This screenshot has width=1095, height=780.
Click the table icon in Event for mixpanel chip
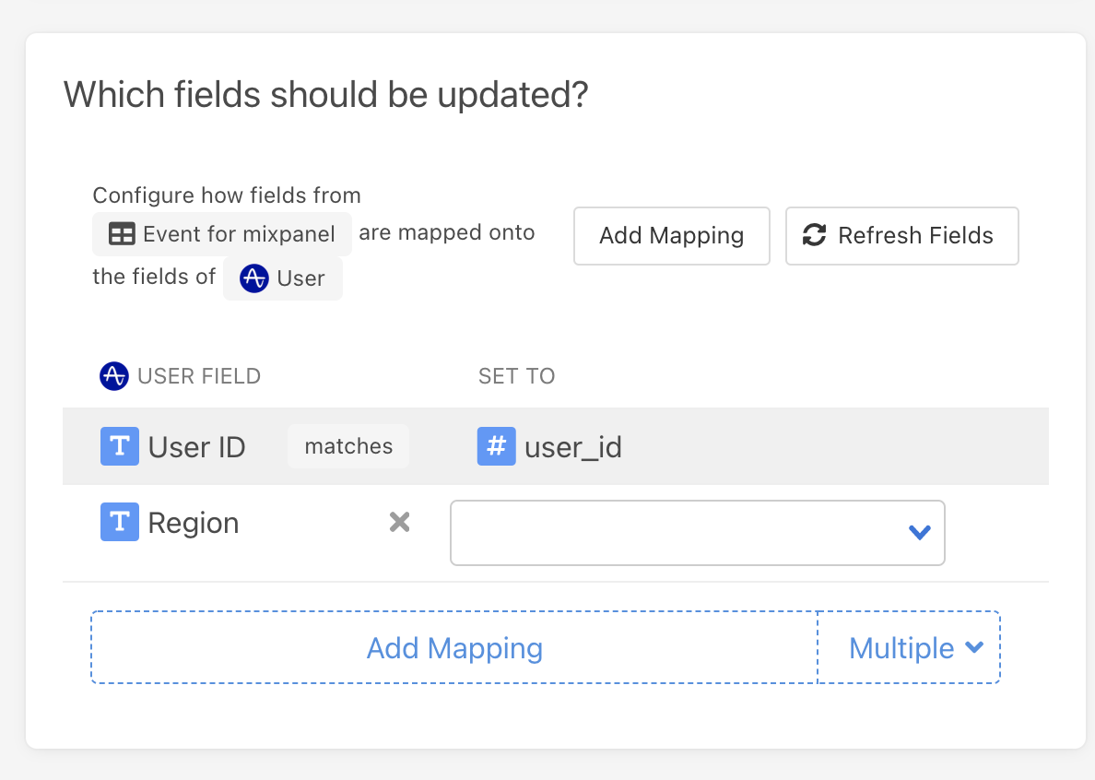point(122,234)
